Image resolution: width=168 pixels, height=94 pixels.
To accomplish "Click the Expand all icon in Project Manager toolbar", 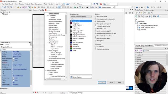I will pyautogui.click(x=139, y=16).
